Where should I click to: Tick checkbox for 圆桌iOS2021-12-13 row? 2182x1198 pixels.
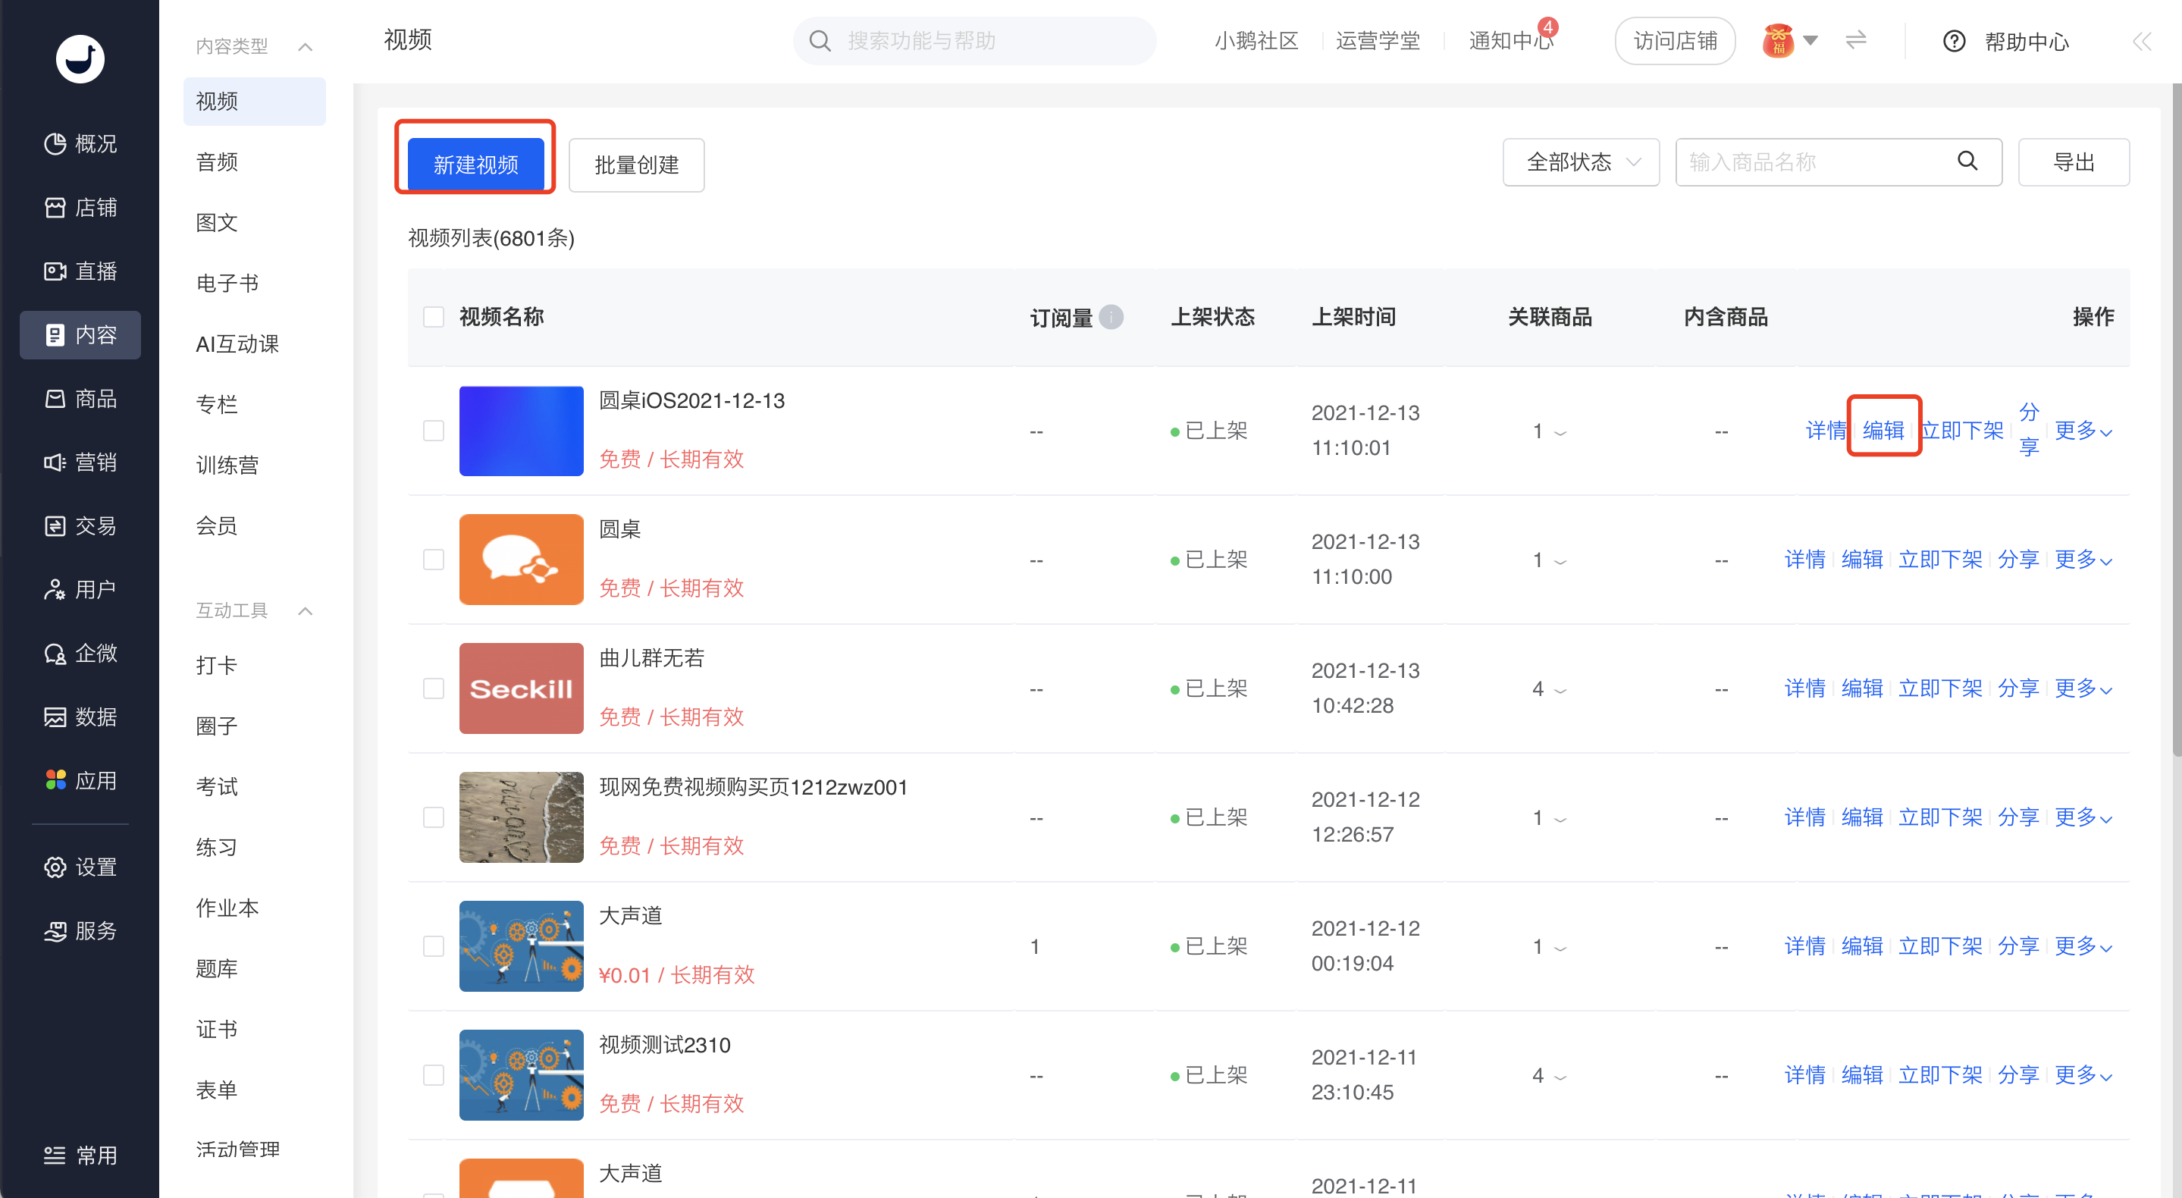point(433,431)
